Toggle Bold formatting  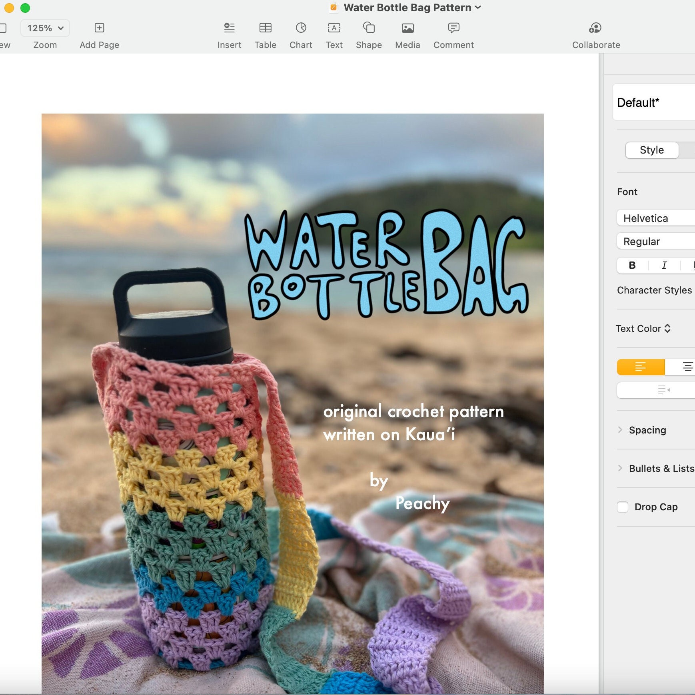[632, 265]
